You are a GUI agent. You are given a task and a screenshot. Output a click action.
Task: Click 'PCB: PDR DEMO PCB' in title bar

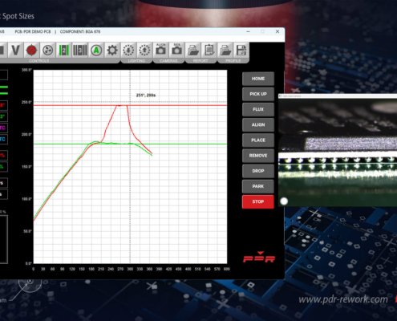click(33, 32)
